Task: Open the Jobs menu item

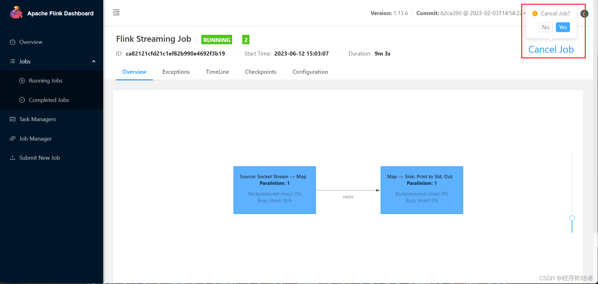Action: 52,62
